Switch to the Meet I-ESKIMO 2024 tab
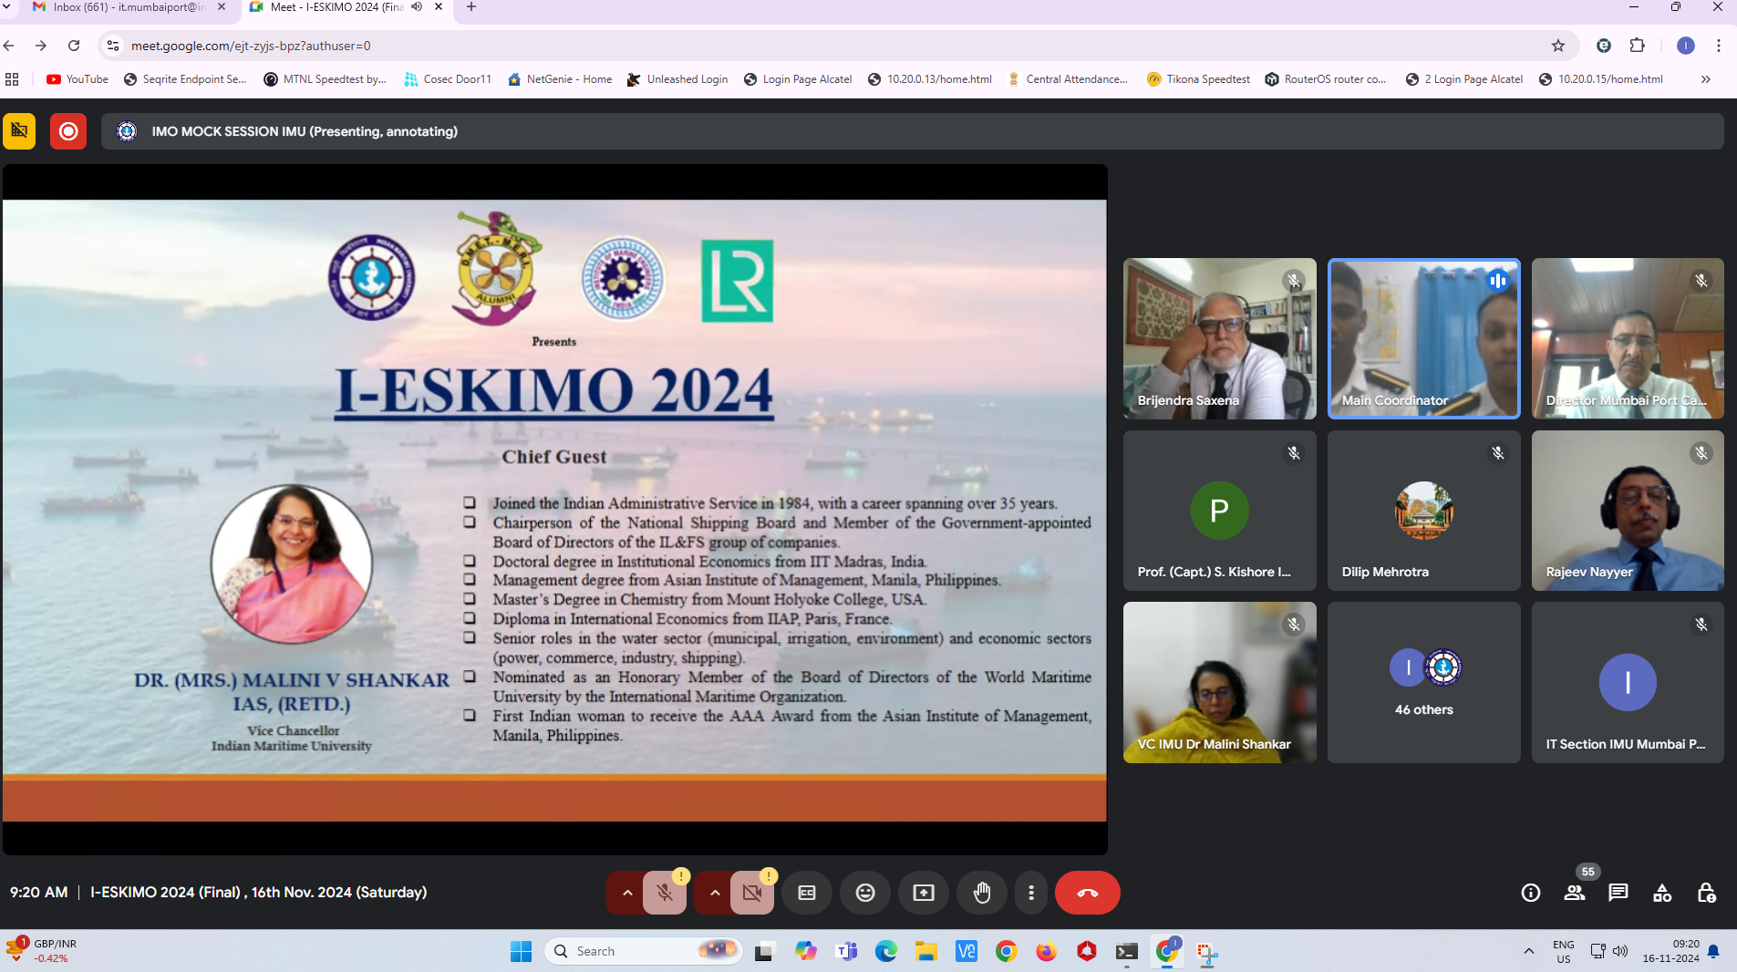The image size is (1737, 972). click(336, 7)
